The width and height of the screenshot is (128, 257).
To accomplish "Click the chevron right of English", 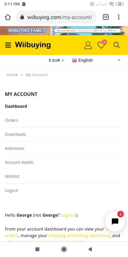I will point(119,60).
